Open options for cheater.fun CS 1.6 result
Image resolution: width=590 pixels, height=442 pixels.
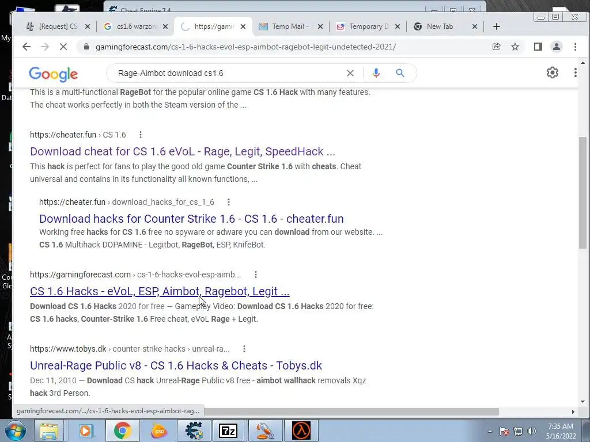[x=141, y=135]
